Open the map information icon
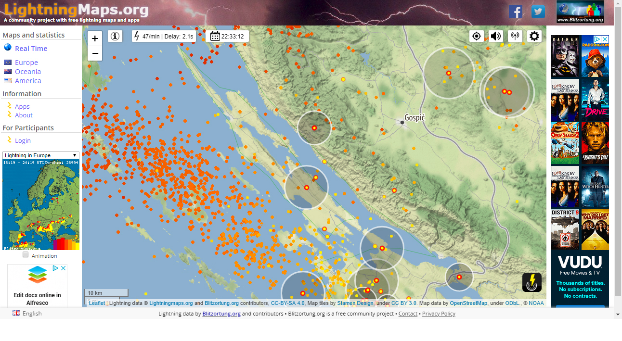This screenshot has width=622, height=341. (x=115, y=36)
